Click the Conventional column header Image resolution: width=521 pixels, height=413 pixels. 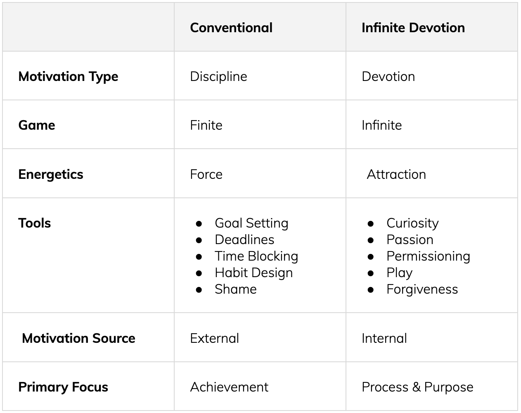pos(231,28)
